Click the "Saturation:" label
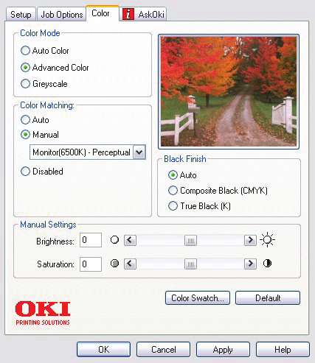 55,264
